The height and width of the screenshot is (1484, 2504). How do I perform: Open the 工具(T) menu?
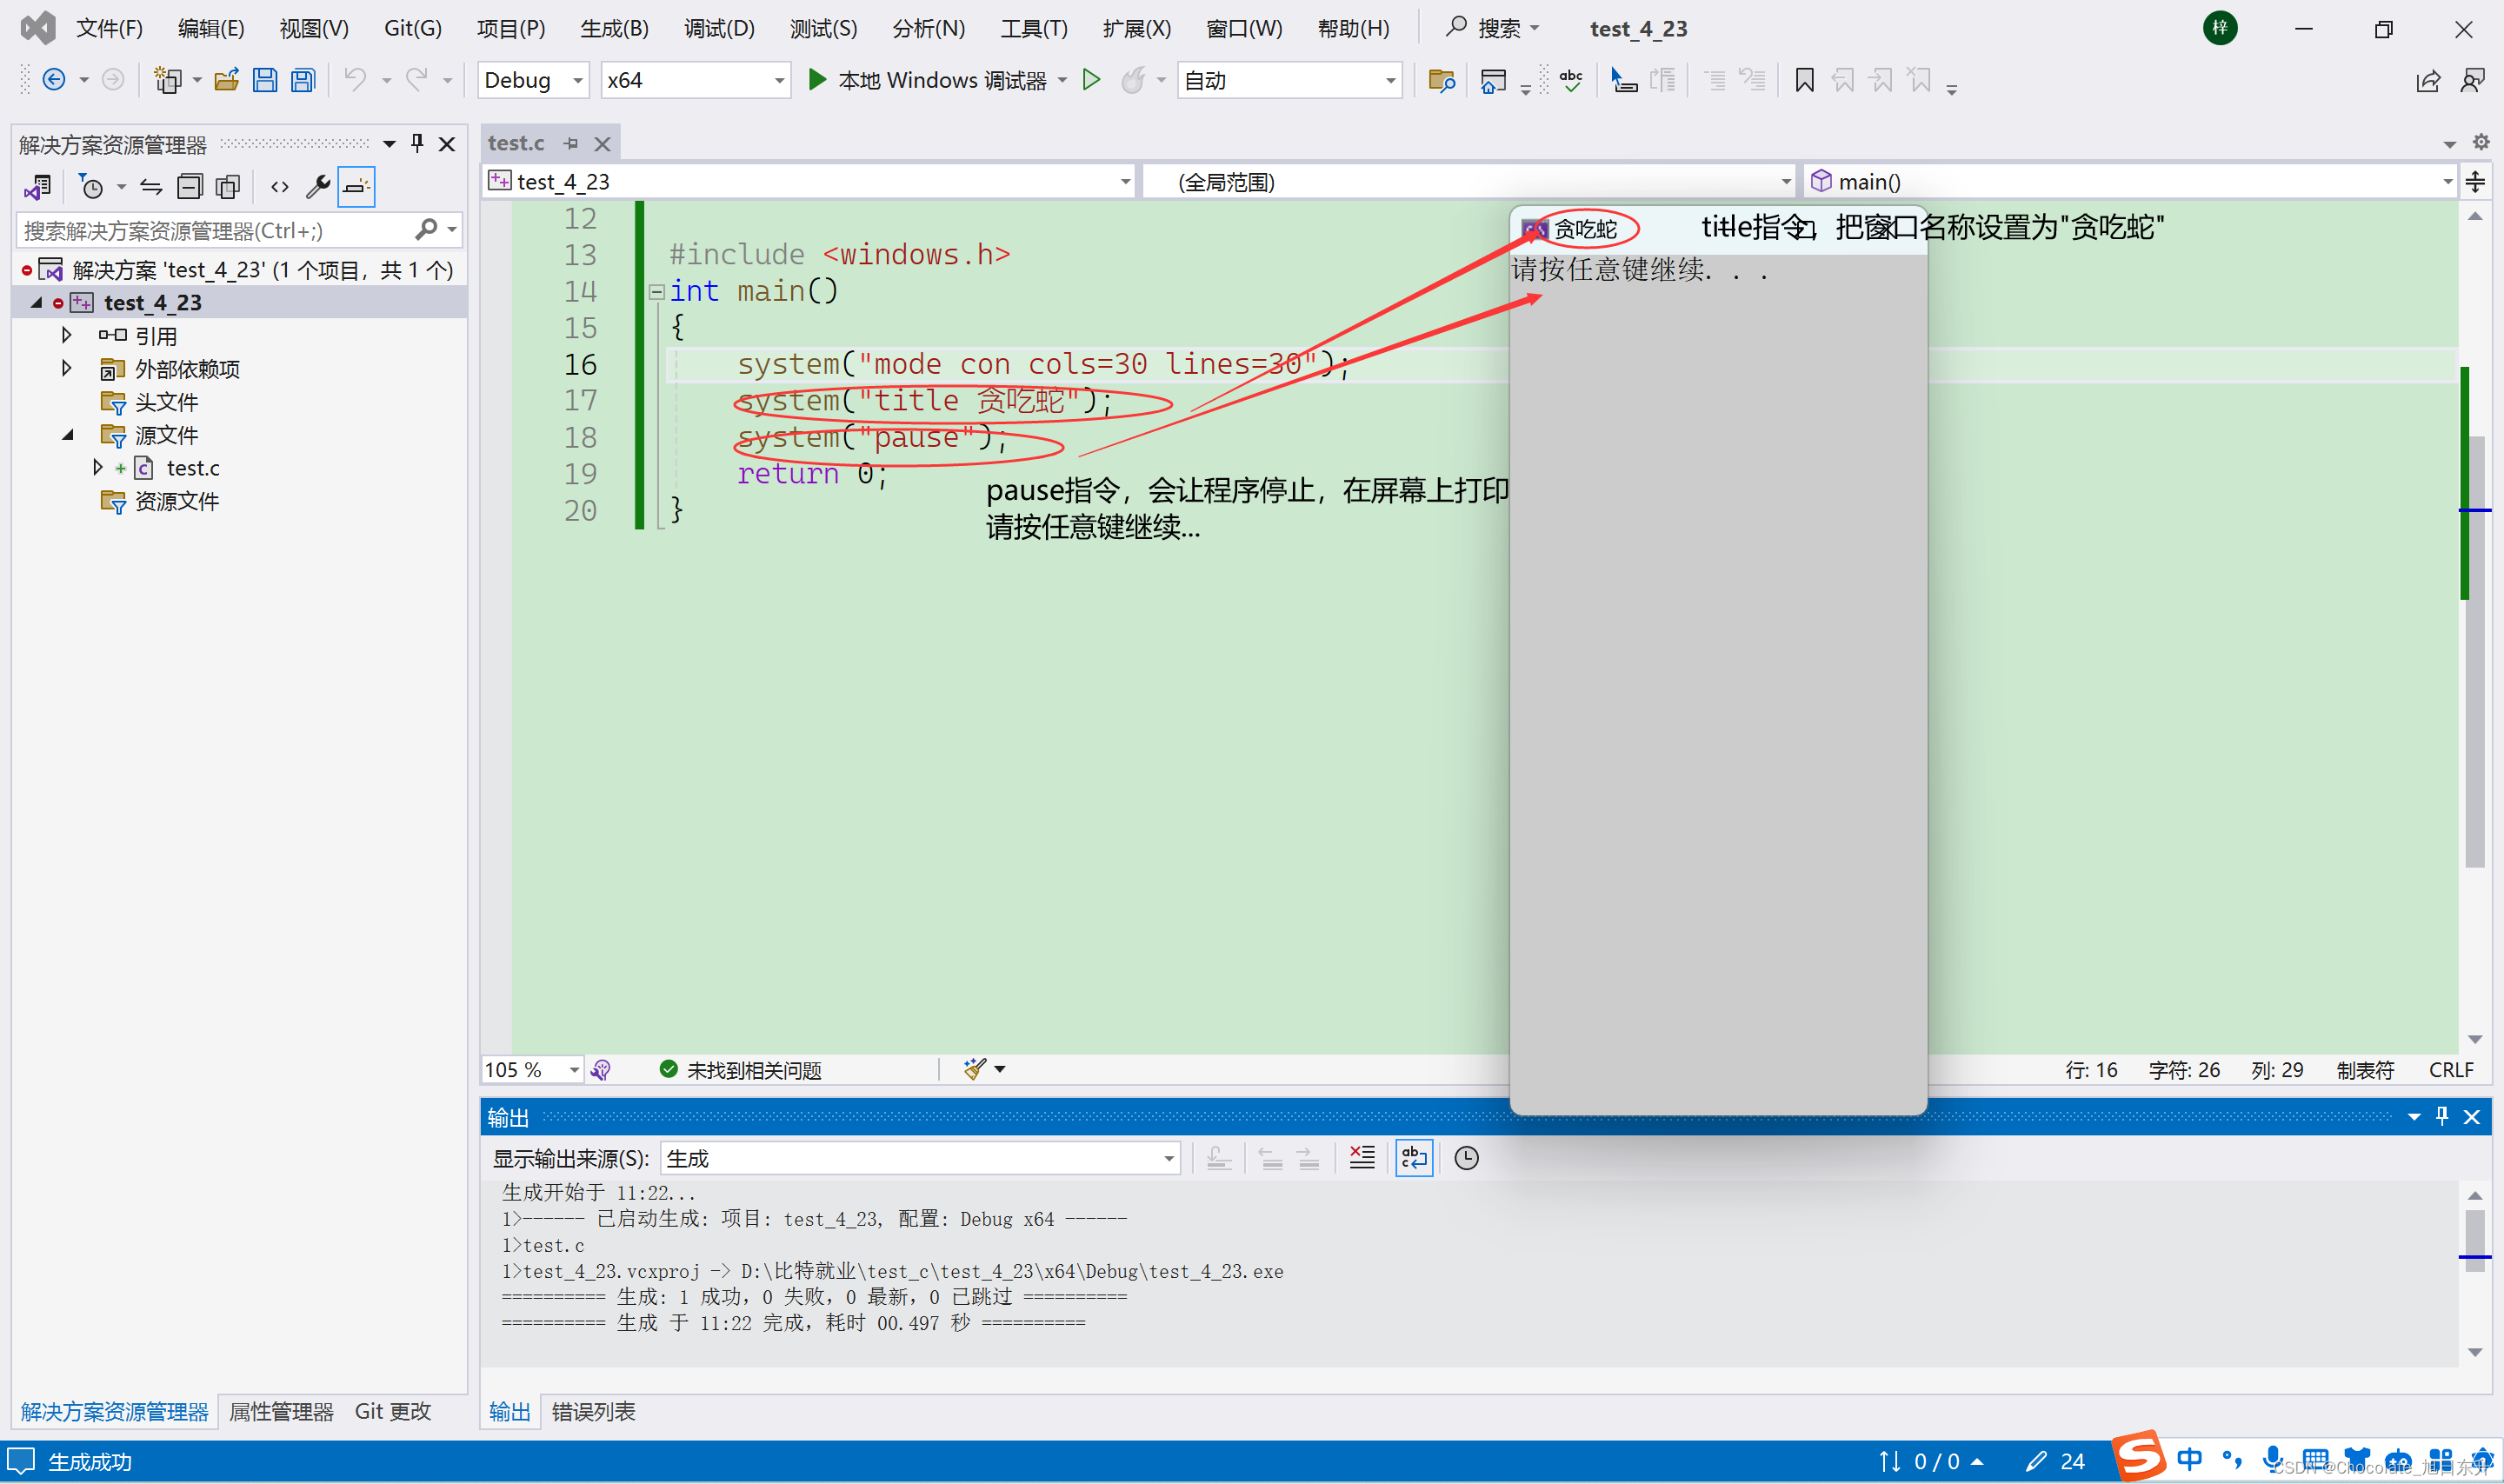click(x=1034, y=28)
